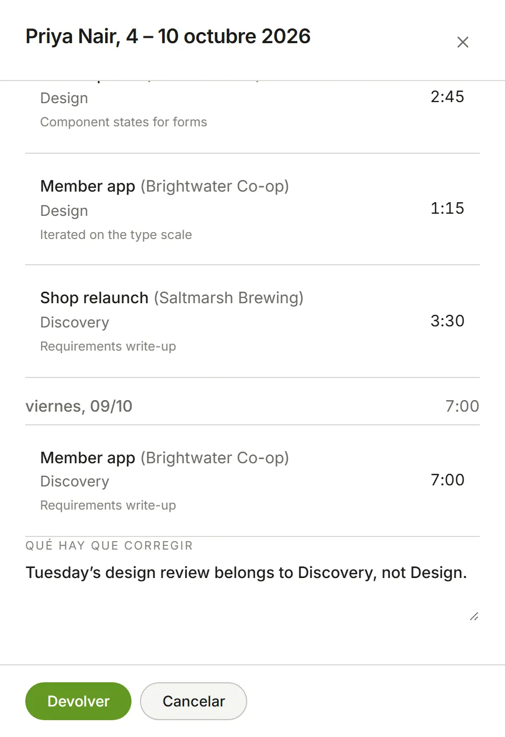The width and height of the screenshot is (505, 737).
Task: Click Requirements write-up note under Shop relaunch
Action: [x=108, y=346]
